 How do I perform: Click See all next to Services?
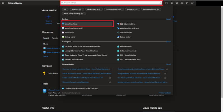(168, 19)
